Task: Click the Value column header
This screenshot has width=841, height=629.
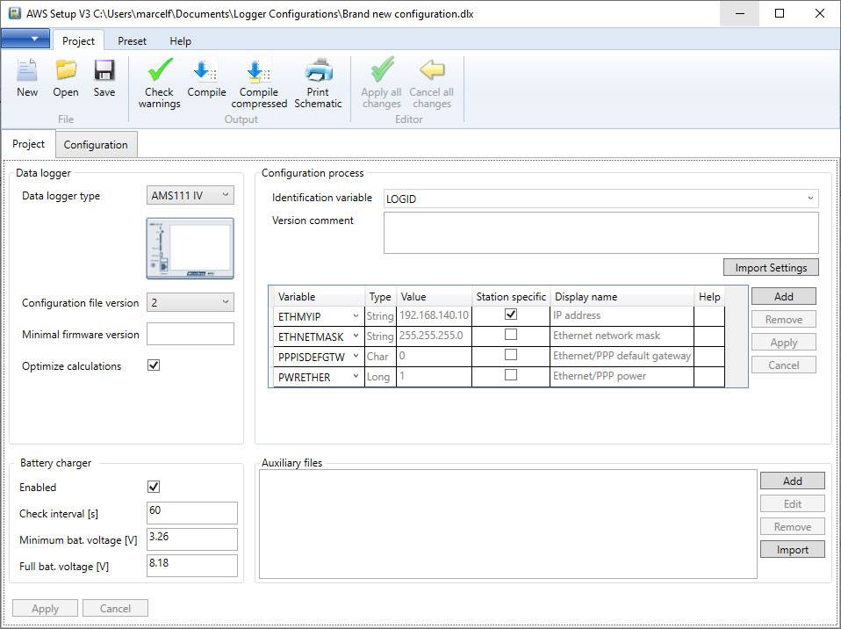Action: [434, 297]
